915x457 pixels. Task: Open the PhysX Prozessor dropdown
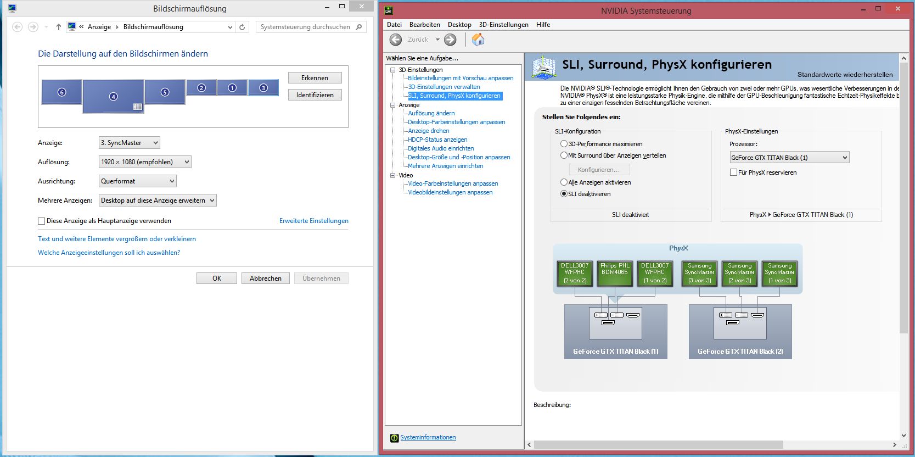click(789, 158)
